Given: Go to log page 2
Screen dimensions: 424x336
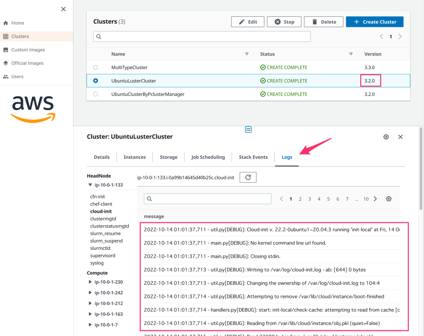Looking at the screenshot, I should 300,199.
